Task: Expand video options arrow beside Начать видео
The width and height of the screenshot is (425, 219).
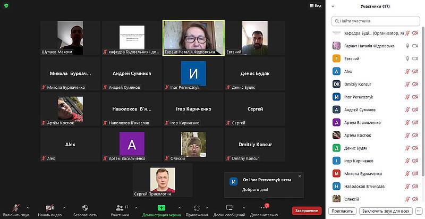Action: click(x=64, y=207)
